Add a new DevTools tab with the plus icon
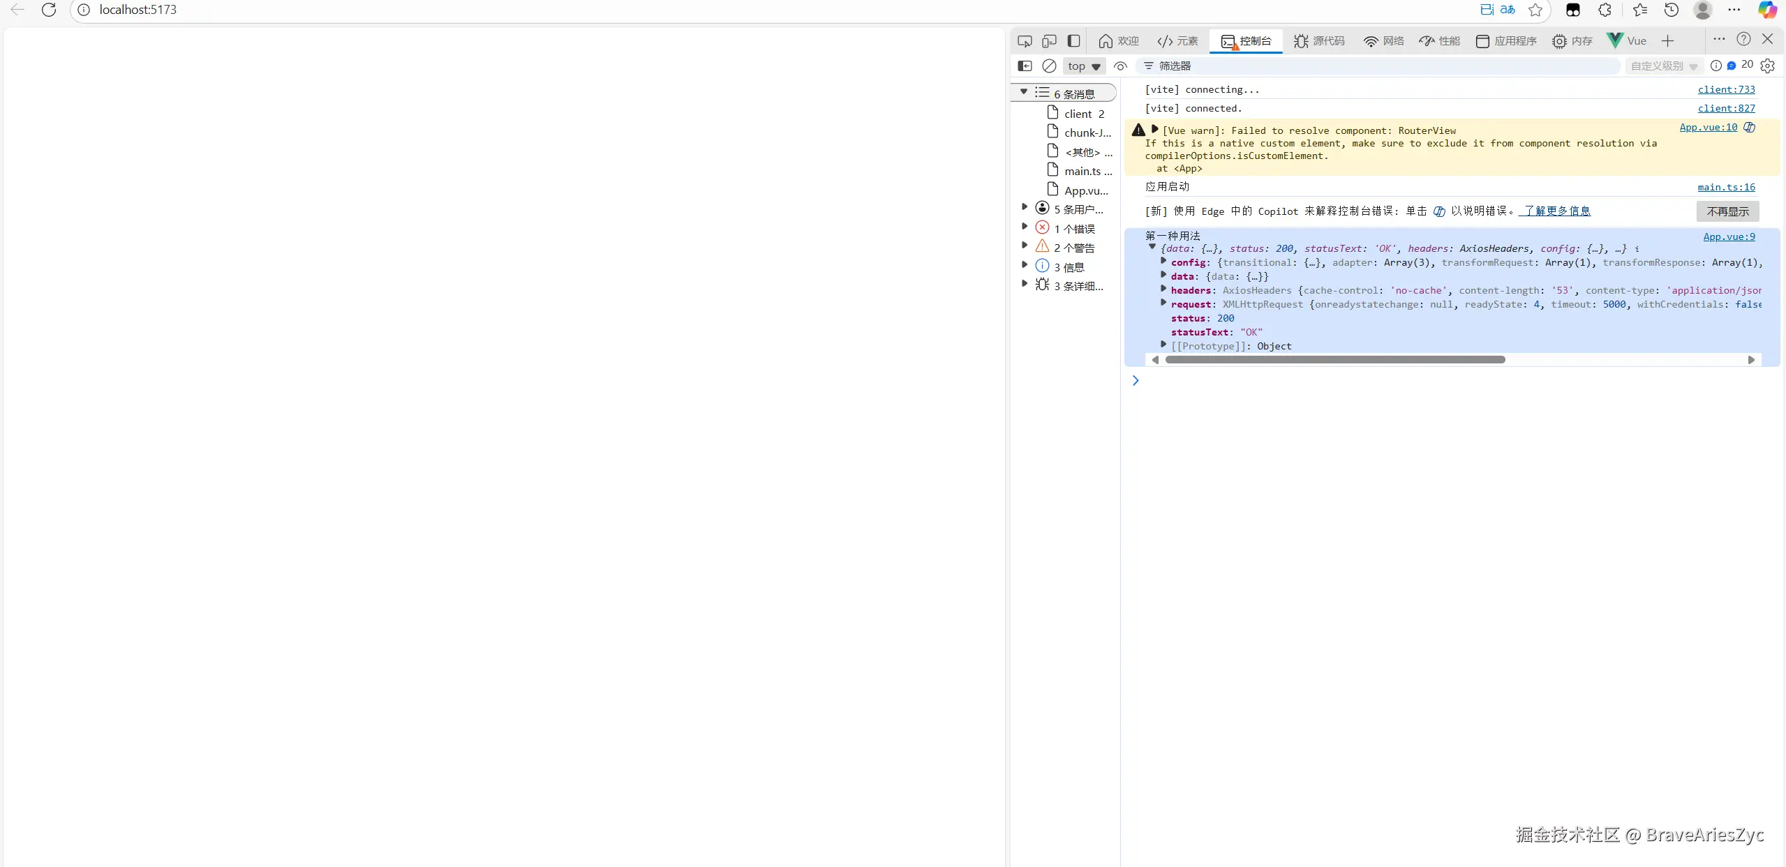 1667,41
